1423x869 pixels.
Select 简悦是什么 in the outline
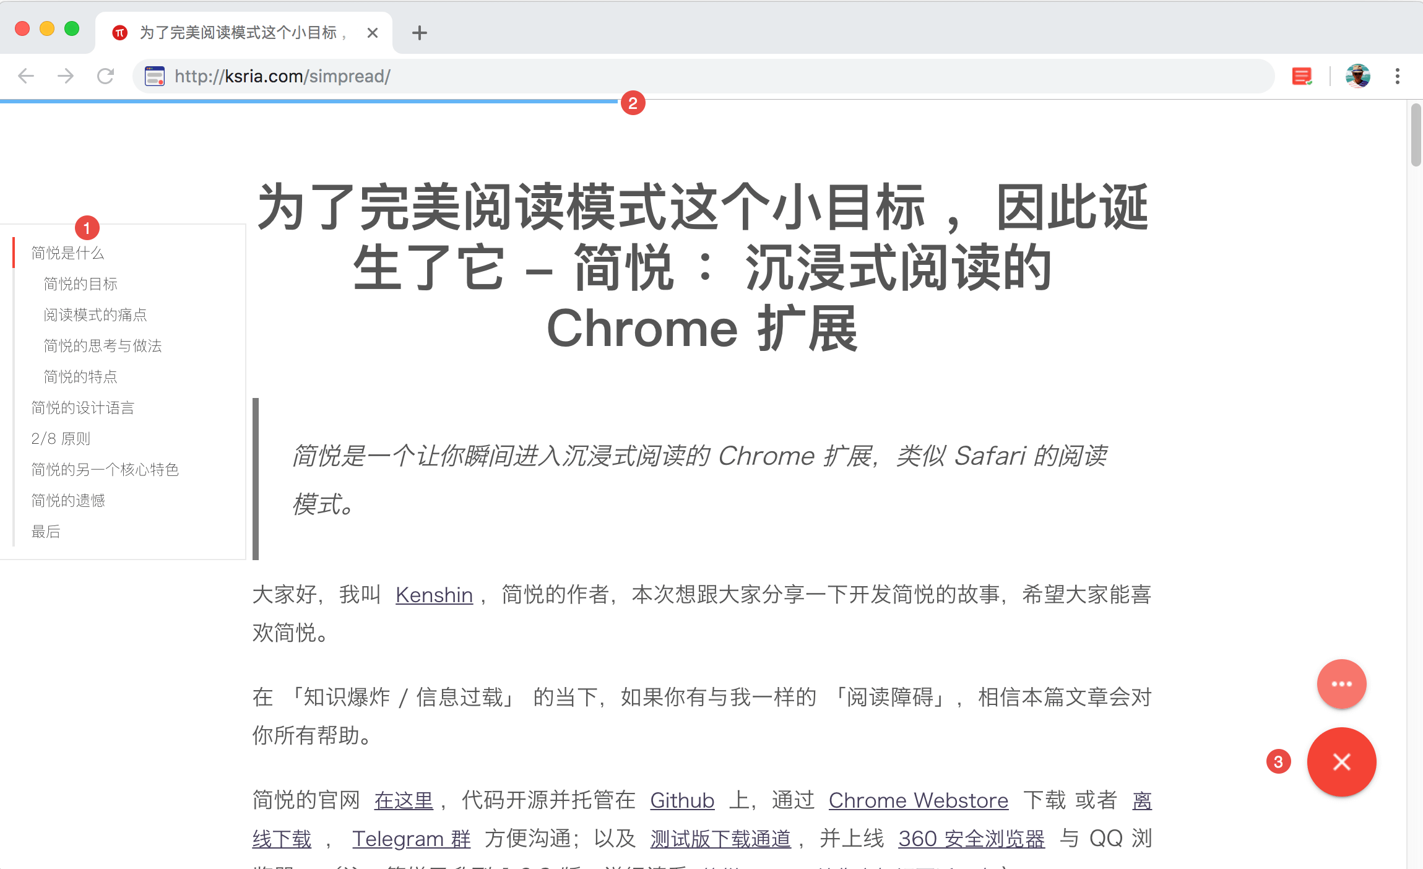click(67, 253)
